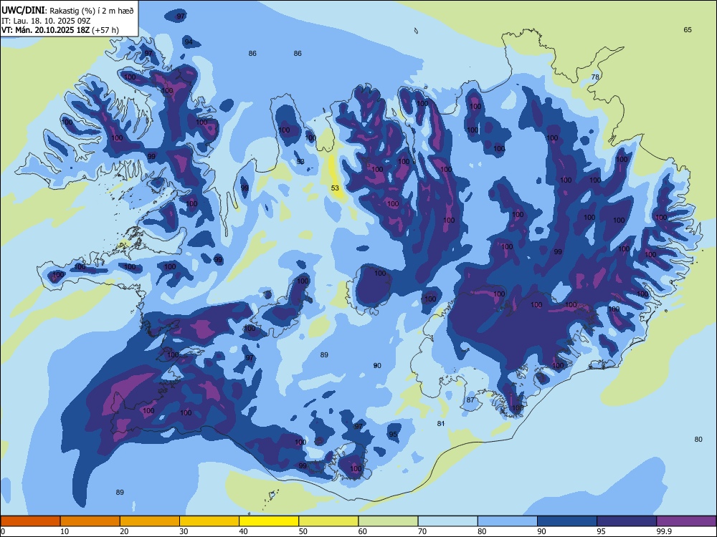The height and width of the screenshot is (537, 717).
Task: Click the 'UWC/DINI' title text
Action: [x=23, y=11]
